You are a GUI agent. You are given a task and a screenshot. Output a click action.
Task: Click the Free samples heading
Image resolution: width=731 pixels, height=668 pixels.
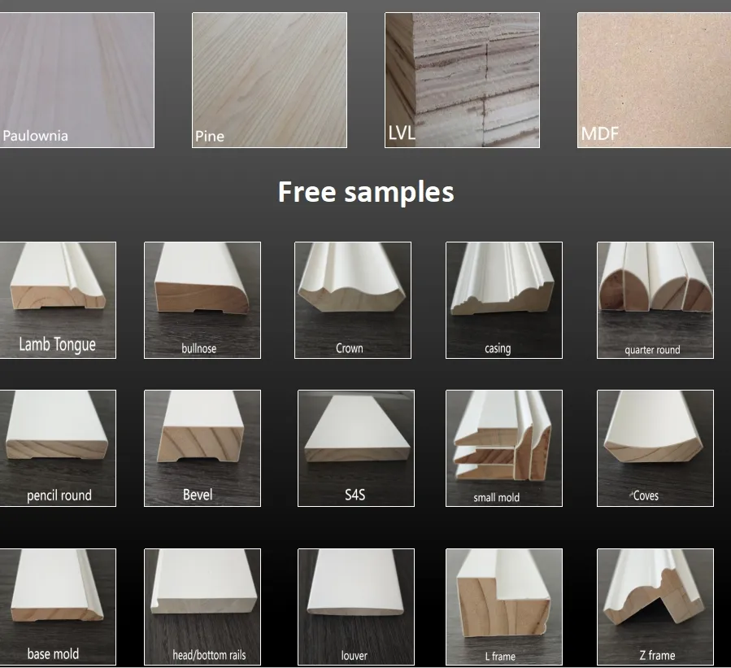365,192
